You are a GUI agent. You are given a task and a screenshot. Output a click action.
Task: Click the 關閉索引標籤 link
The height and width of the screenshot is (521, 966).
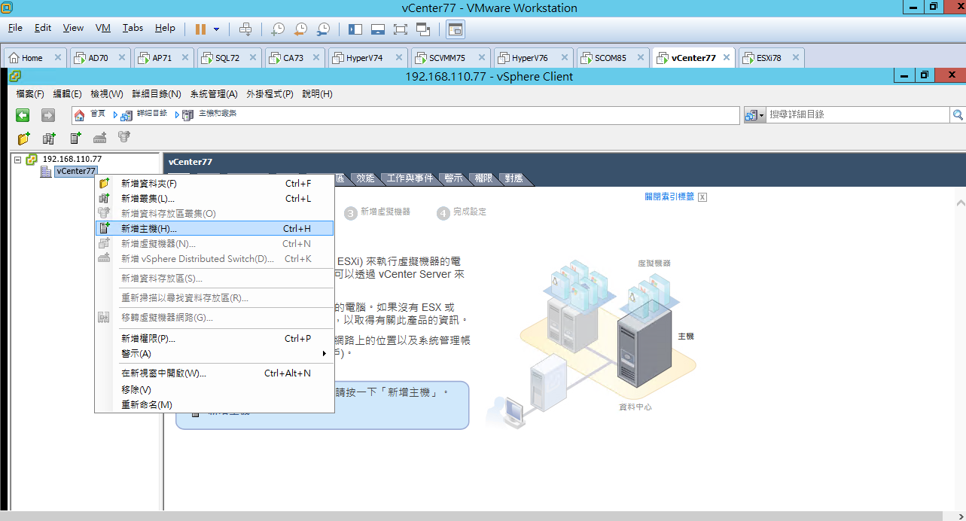(669, 197)
